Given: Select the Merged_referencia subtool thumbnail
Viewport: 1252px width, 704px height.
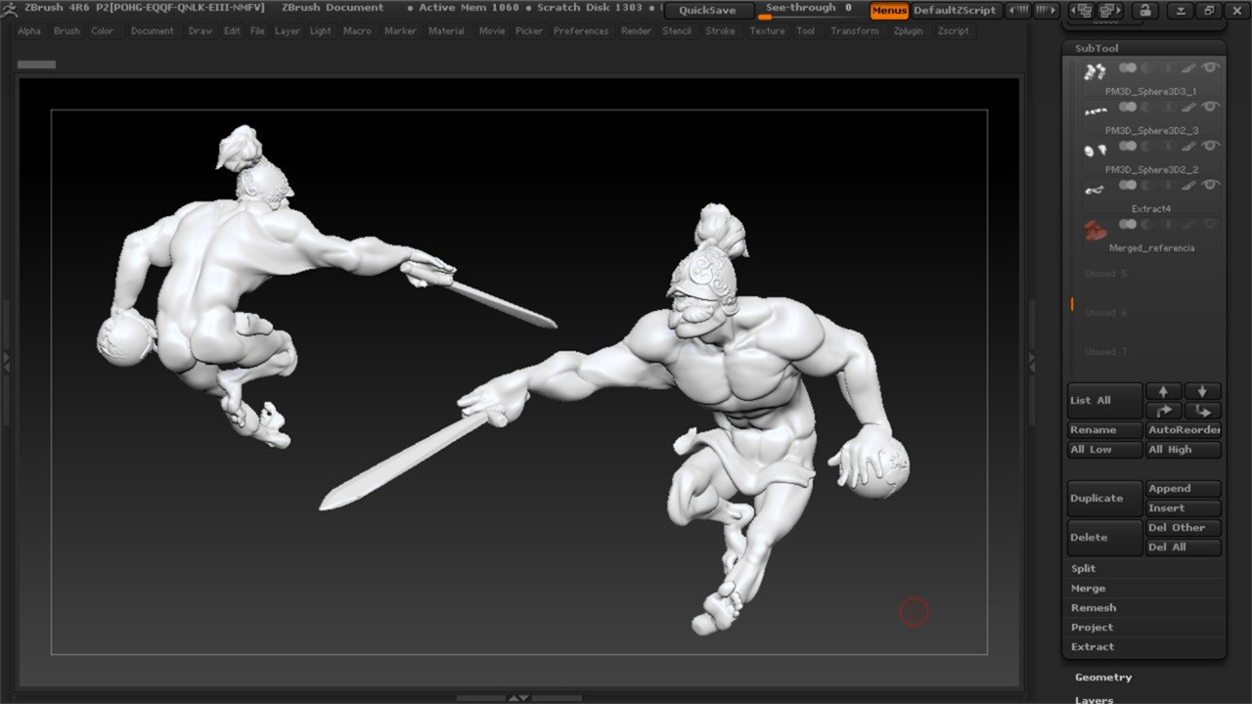Looking at the screenshot, I should click(1095, 231).
